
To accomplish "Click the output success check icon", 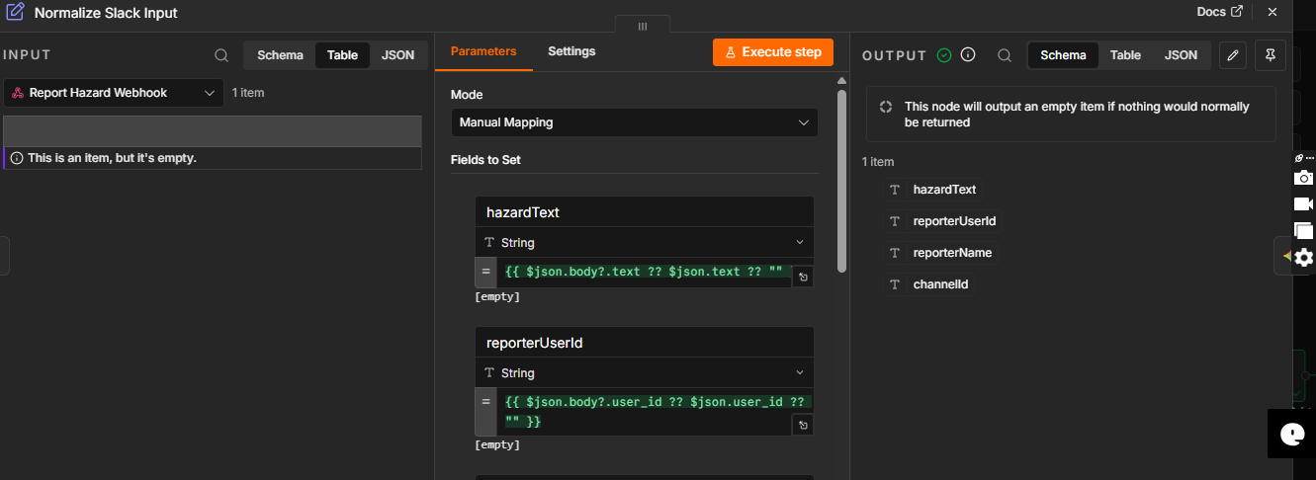I will tap(944, 55).
